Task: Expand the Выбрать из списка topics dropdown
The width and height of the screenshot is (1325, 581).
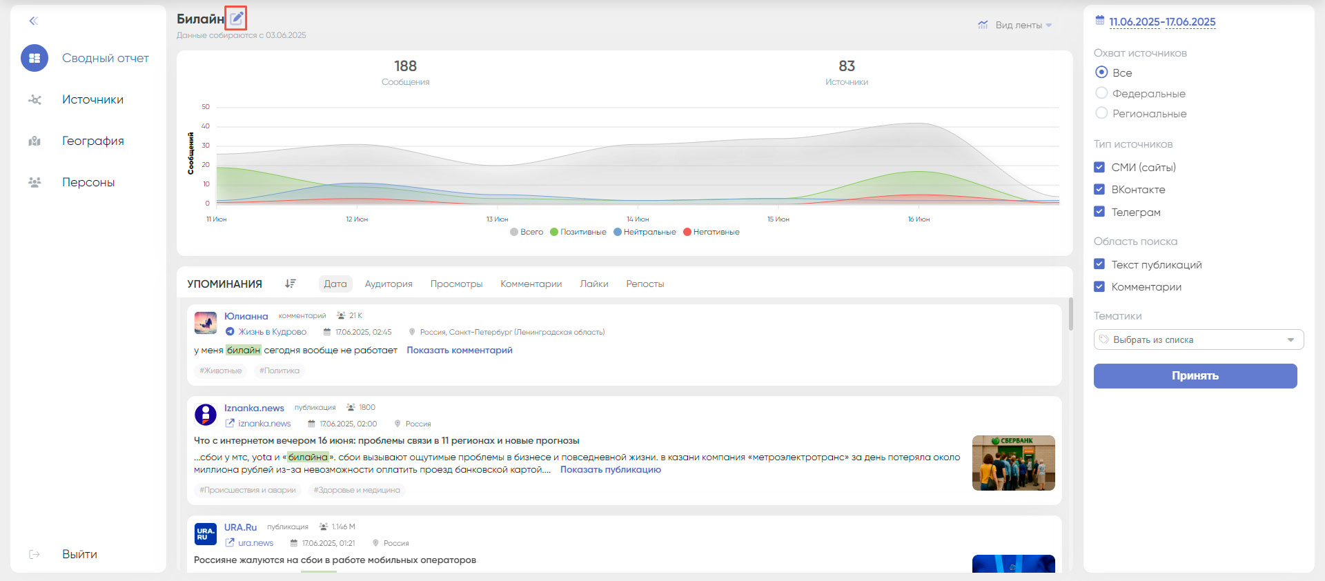Action: pos(1198,339)
